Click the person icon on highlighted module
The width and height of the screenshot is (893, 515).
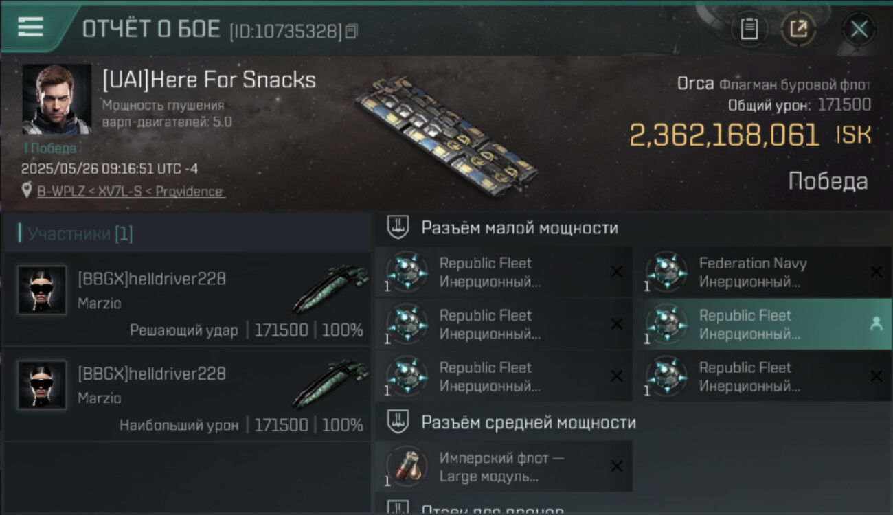click(x=876, y=324)
